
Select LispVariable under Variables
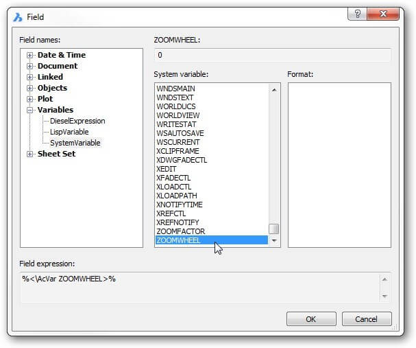pyautogui.click(x=69, y=132)
